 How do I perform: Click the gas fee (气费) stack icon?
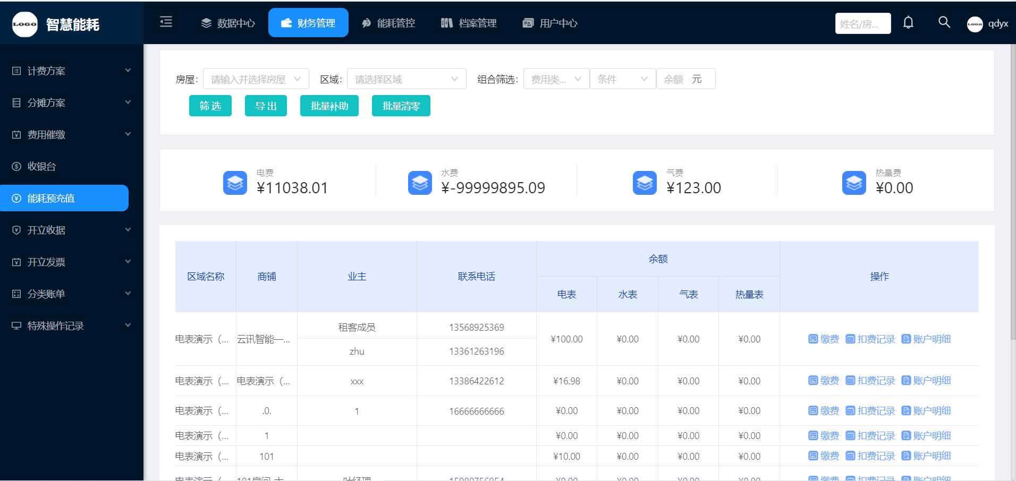(x=645, y=183)
